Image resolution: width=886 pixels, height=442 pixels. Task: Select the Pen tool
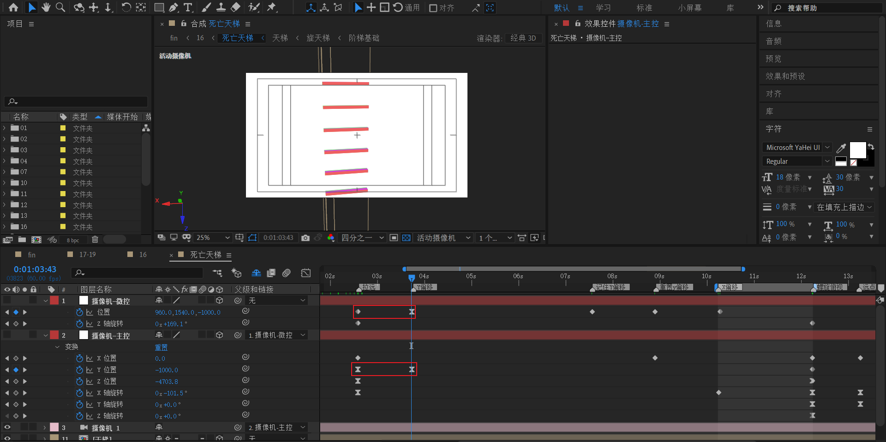173,7
